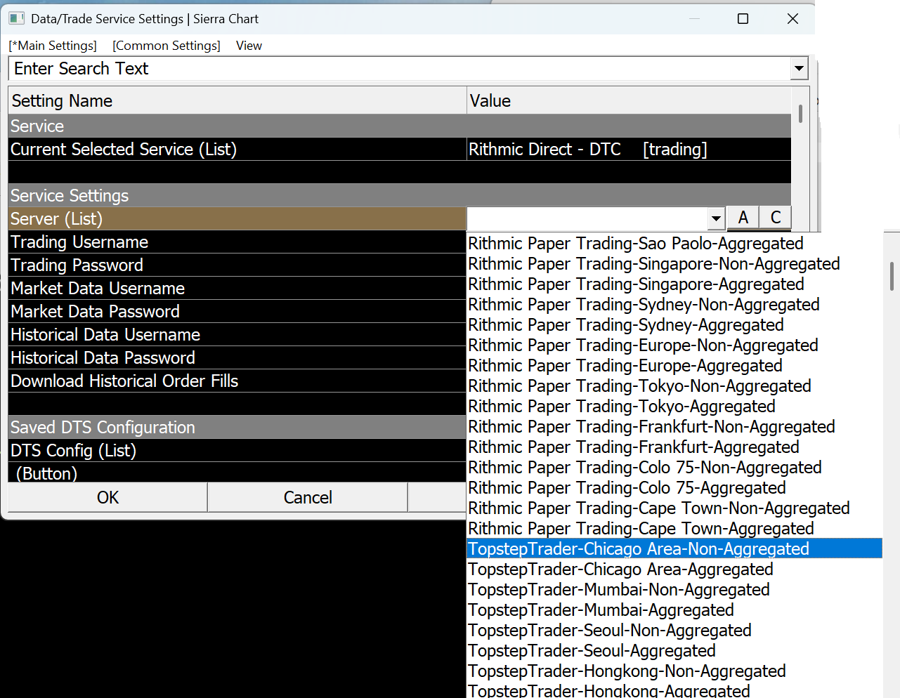
Task: Select the Market Data Password setting
Action: (x=237, y=311)
